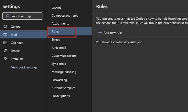Screen dimensions: 188x112
Task: Click the Premium diamond icon
Action: [5, 59]
